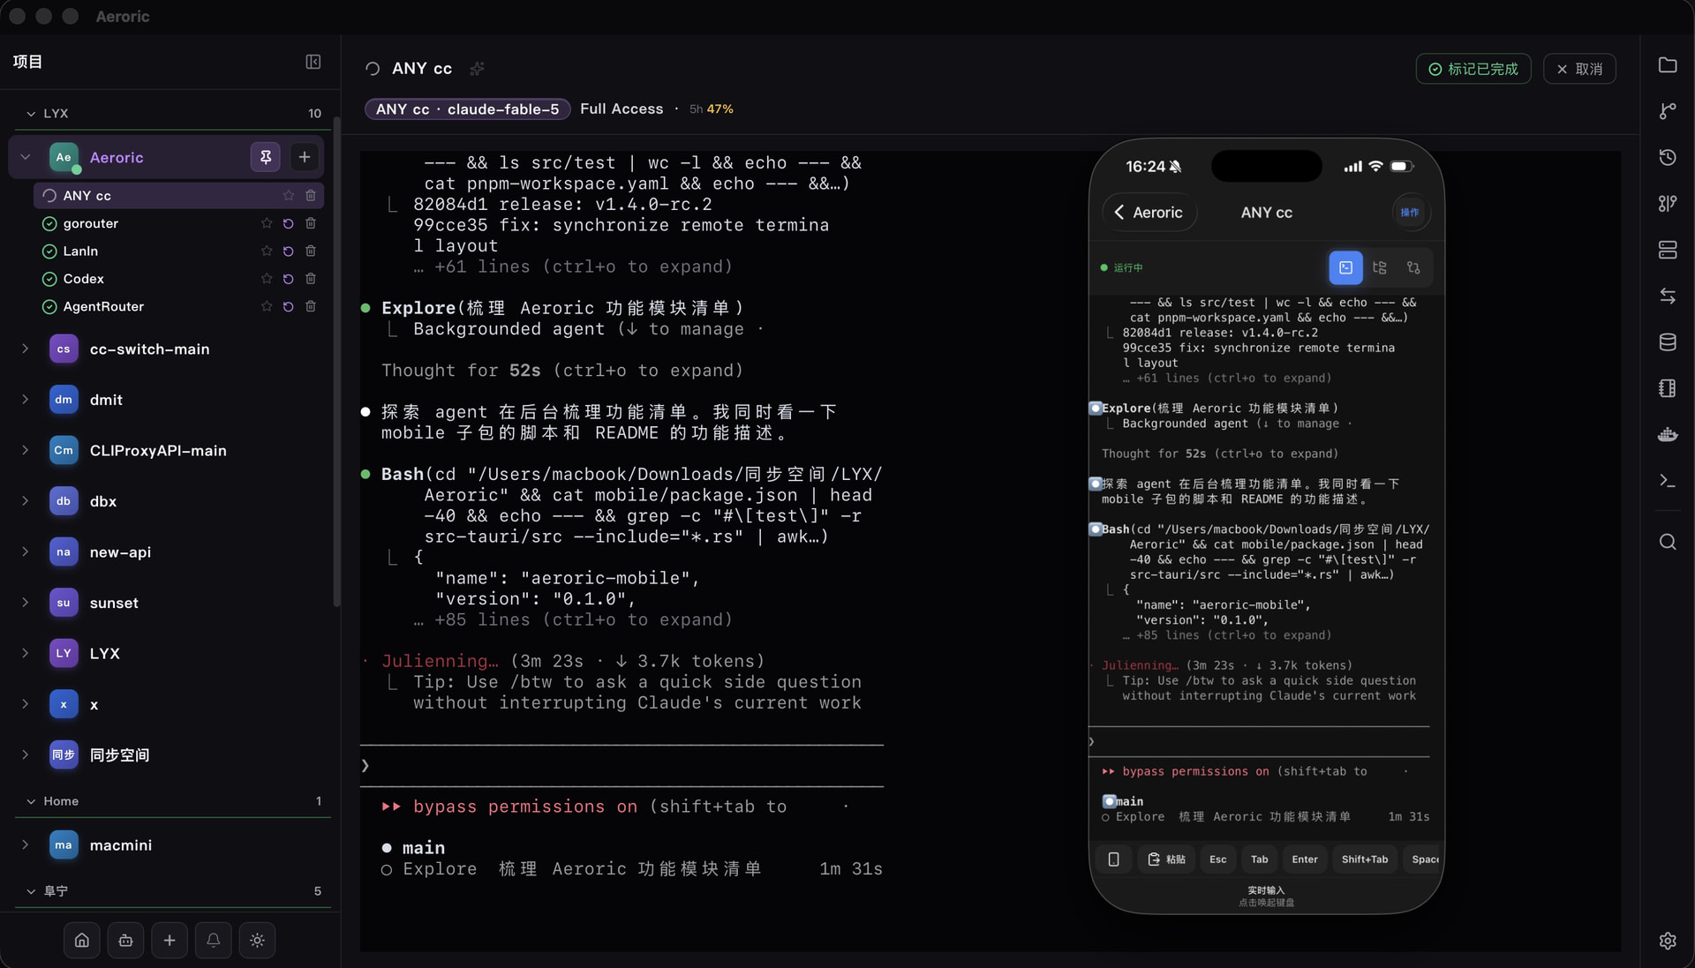Image resolution: width=1695 pixels, height=968 pixels.
Task: Open the LYX project row
Action: (168, 654)
